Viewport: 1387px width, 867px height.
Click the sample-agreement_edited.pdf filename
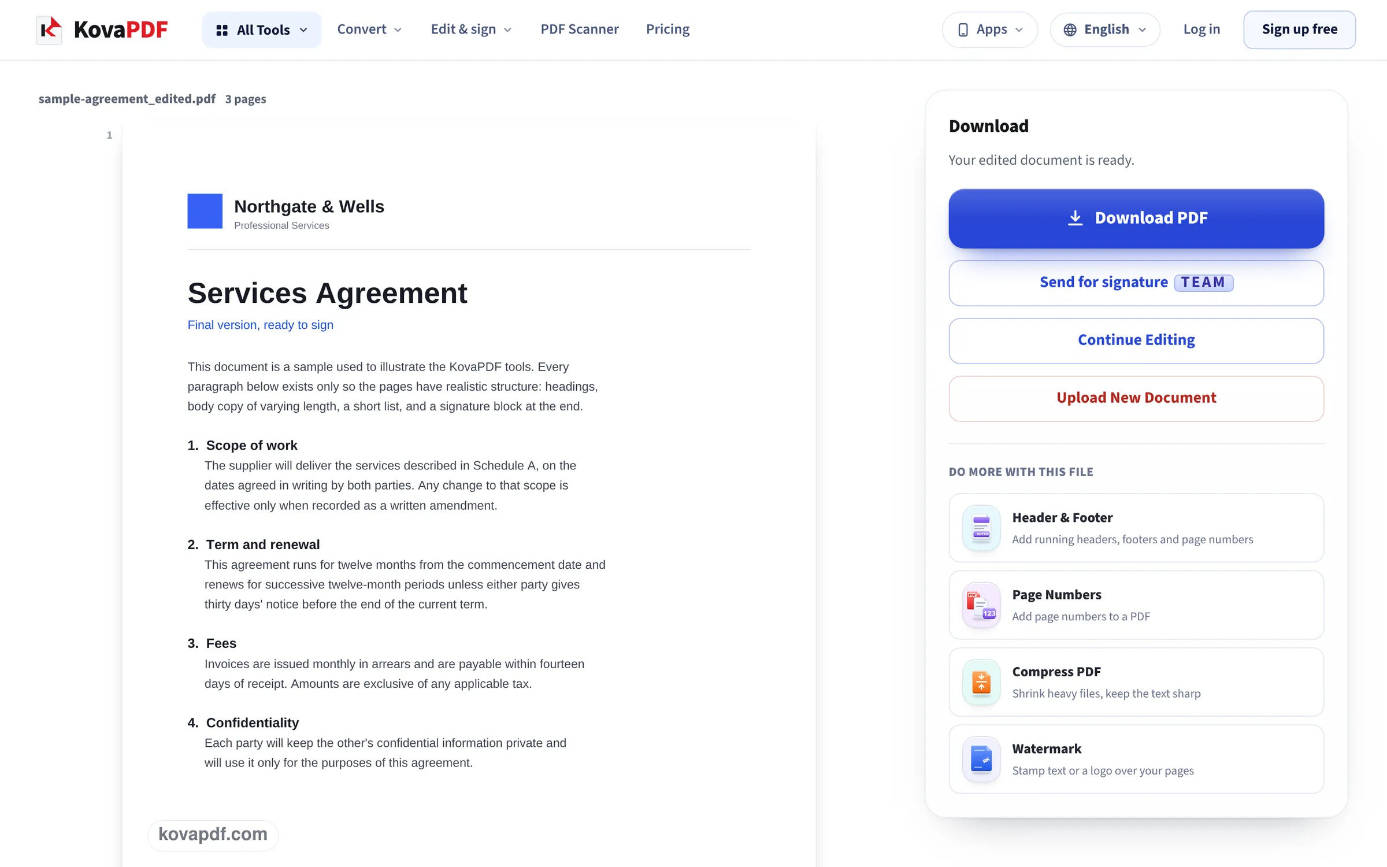tap(127, 99)
